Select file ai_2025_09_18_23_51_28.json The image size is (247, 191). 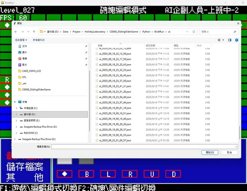click(115, 92)
